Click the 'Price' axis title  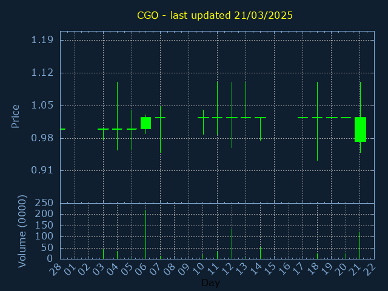[15, 116]
